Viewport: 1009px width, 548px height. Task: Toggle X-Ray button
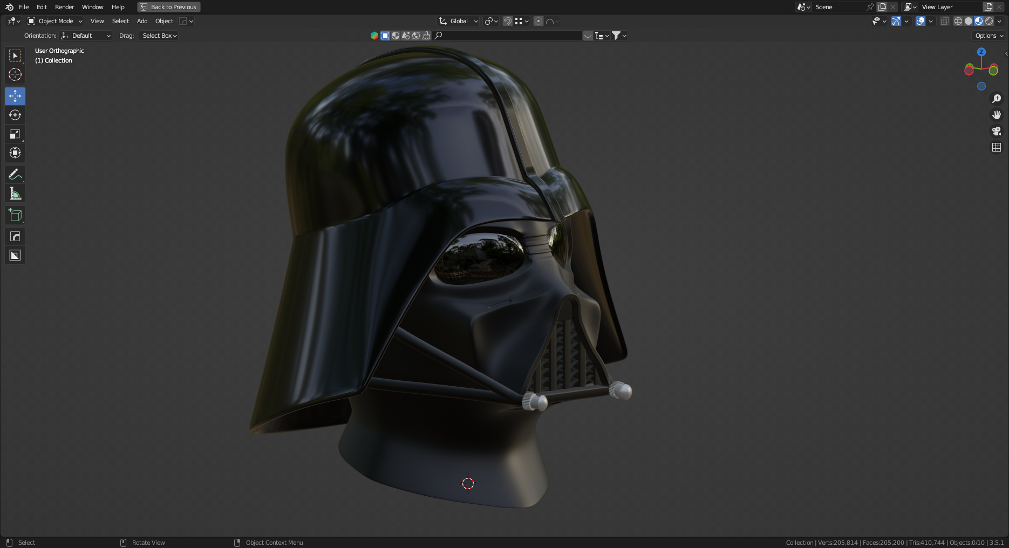click(x=944, y=21)
